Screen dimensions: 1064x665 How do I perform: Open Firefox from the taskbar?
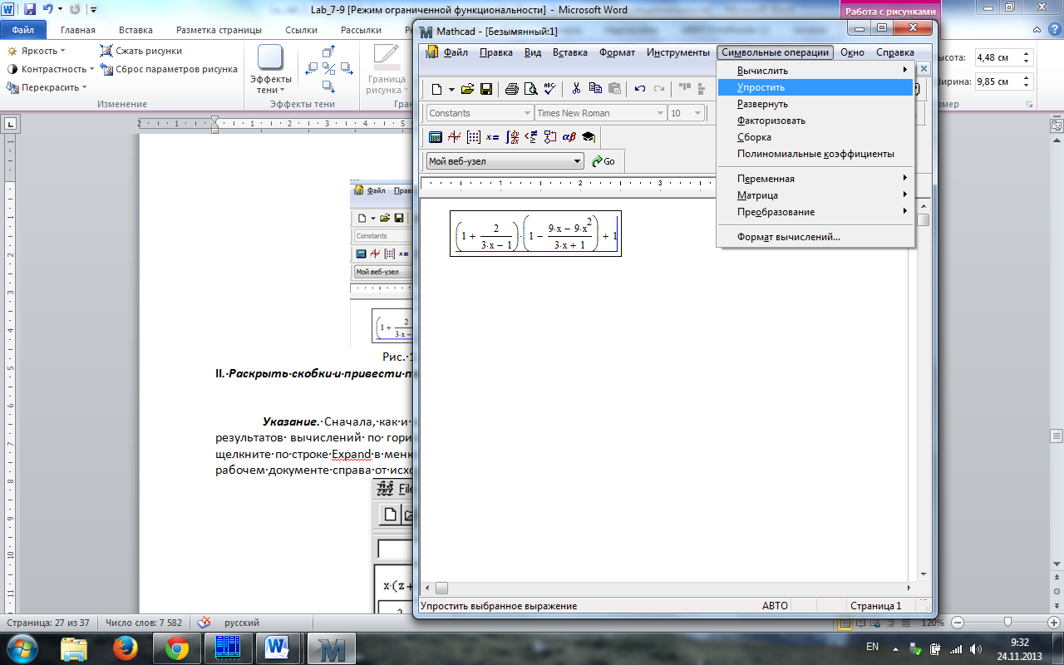[126, 648]
